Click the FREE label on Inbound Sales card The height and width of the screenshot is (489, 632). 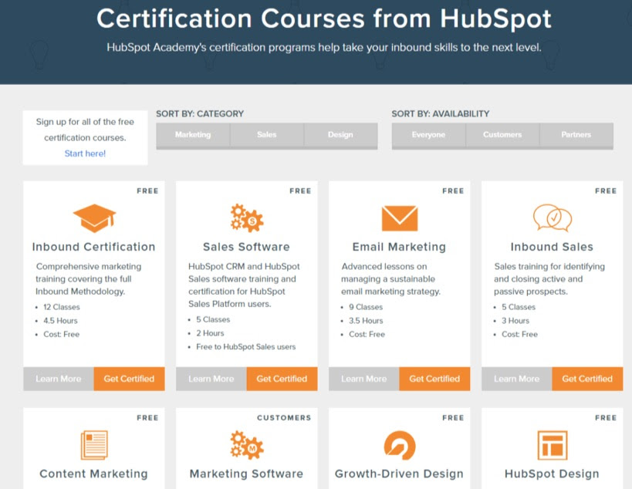tap(606, 191)
